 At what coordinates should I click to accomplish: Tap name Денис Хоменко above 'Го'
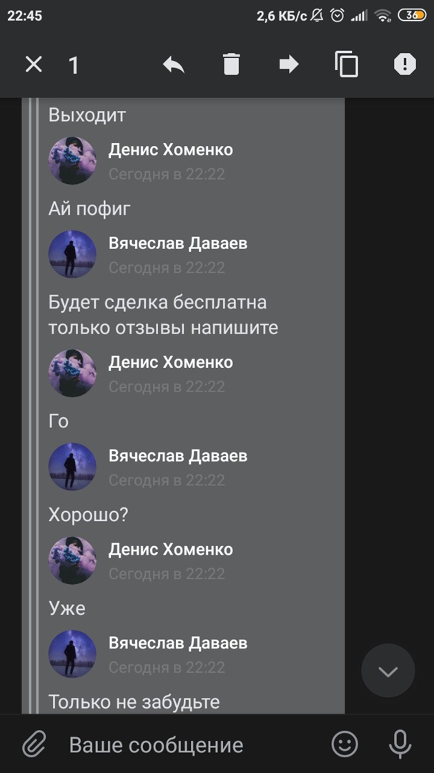[x=170, y=362]
